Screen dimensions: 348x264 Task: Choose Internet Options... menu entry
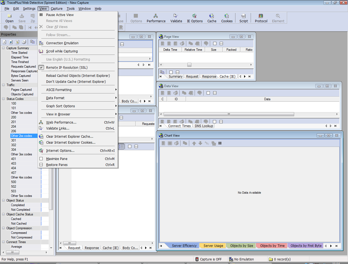(78, 150)
